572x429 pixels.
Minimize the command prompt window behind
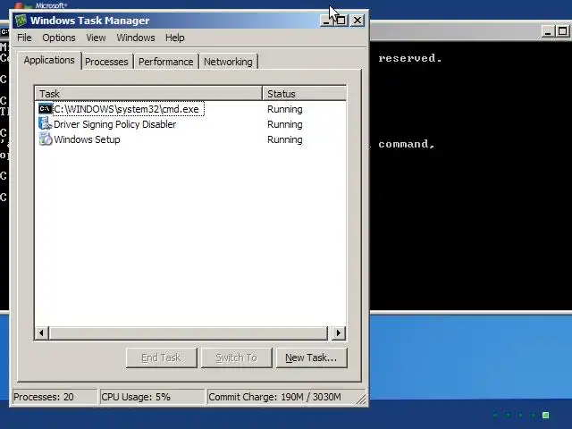(x=547, y=32)
